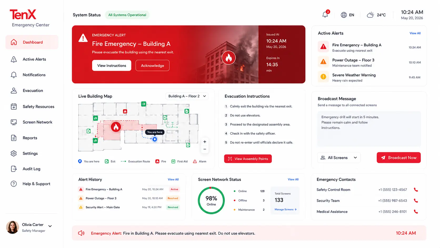Open Settings in sidebar

(32, 153)
